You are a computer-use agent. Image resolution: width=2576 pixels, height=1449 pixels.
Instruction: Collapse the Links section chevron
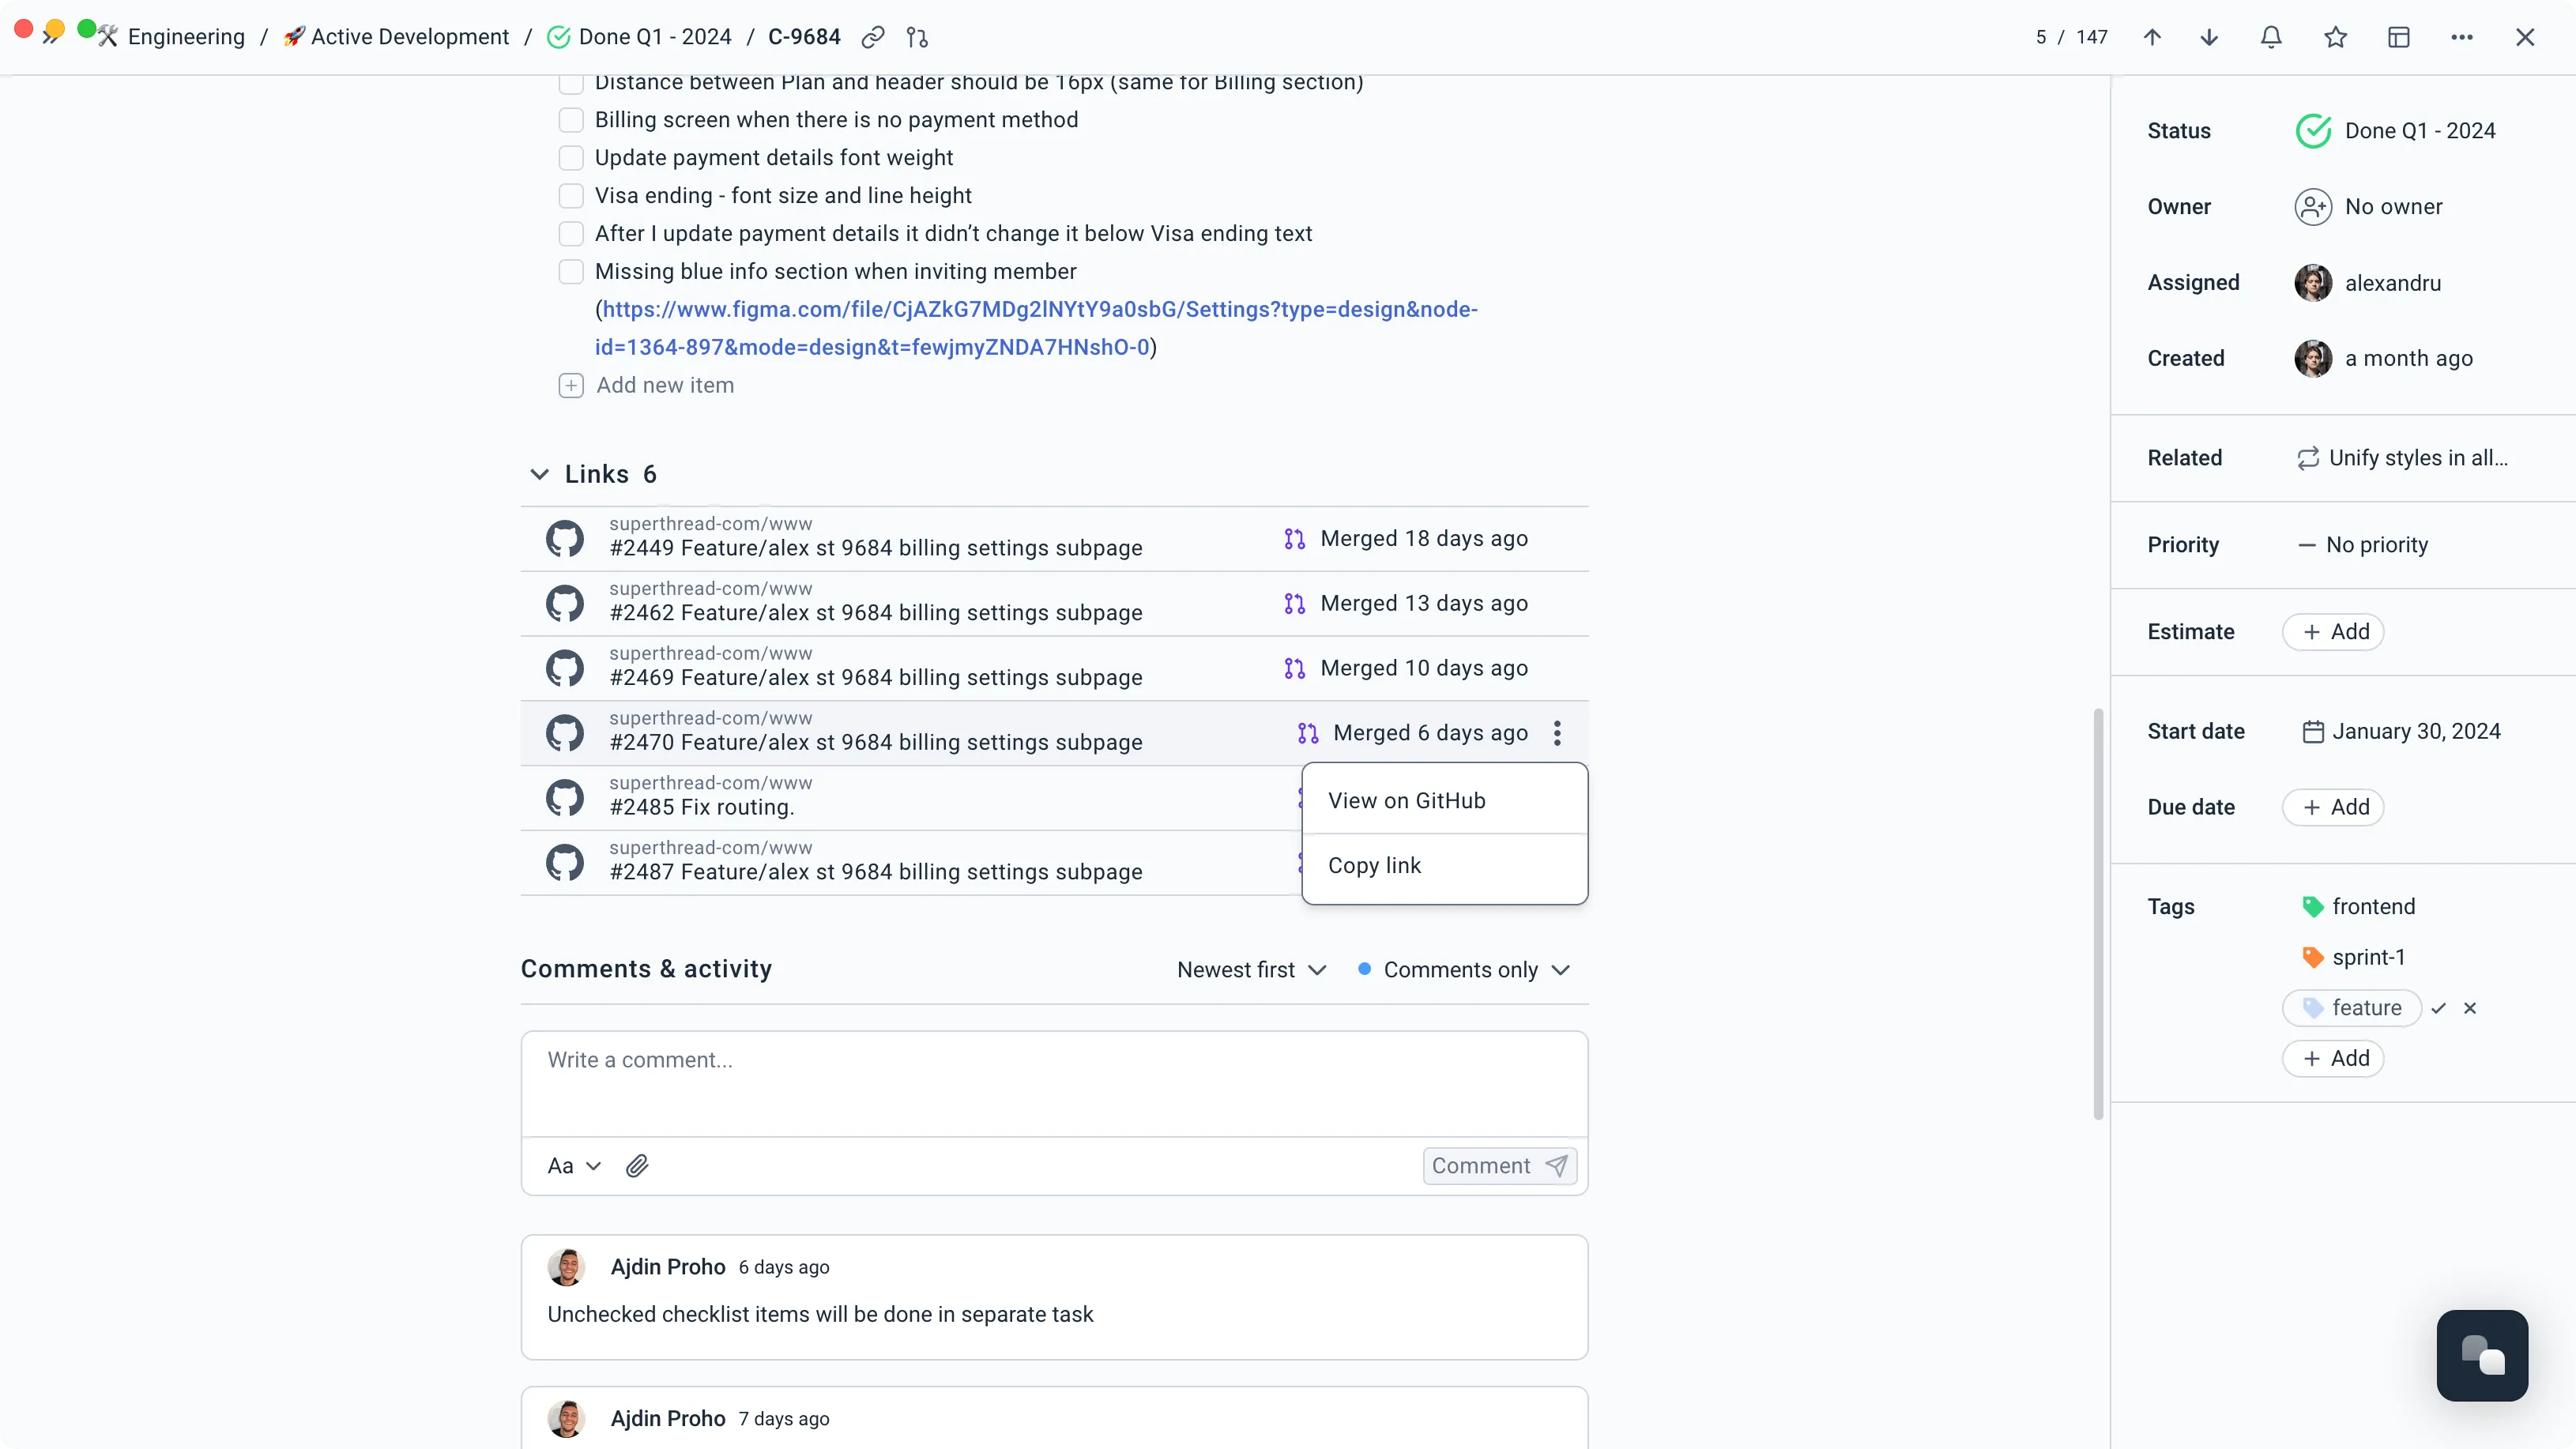539,473
